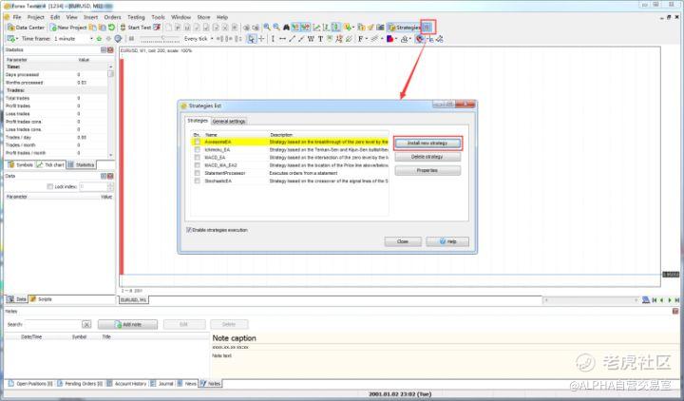The height and width of the screenshot is (401, 684).
Task: Enable the AwesomeEA strategy checkbox
Action: [x=198, y=142]
